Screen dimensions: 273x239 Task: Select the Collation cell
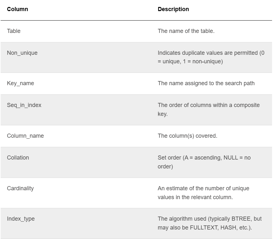(x=18, y=157)
